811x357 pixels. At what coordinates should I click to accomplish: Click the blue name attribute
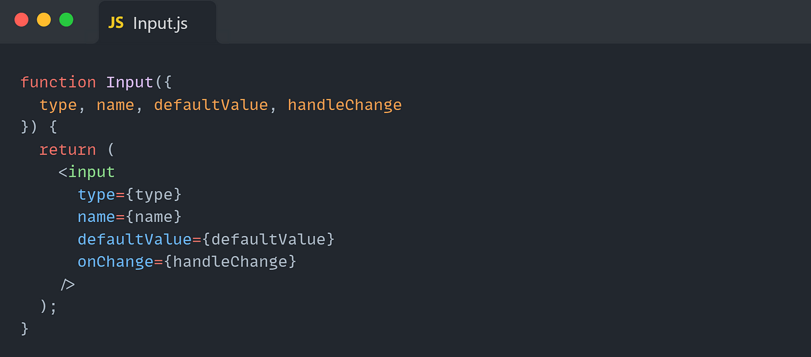[96, 217]
